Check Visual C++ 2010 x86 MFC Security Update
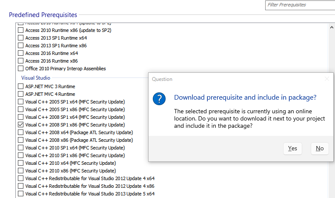 pyautogui.click(x=21, y=171)
